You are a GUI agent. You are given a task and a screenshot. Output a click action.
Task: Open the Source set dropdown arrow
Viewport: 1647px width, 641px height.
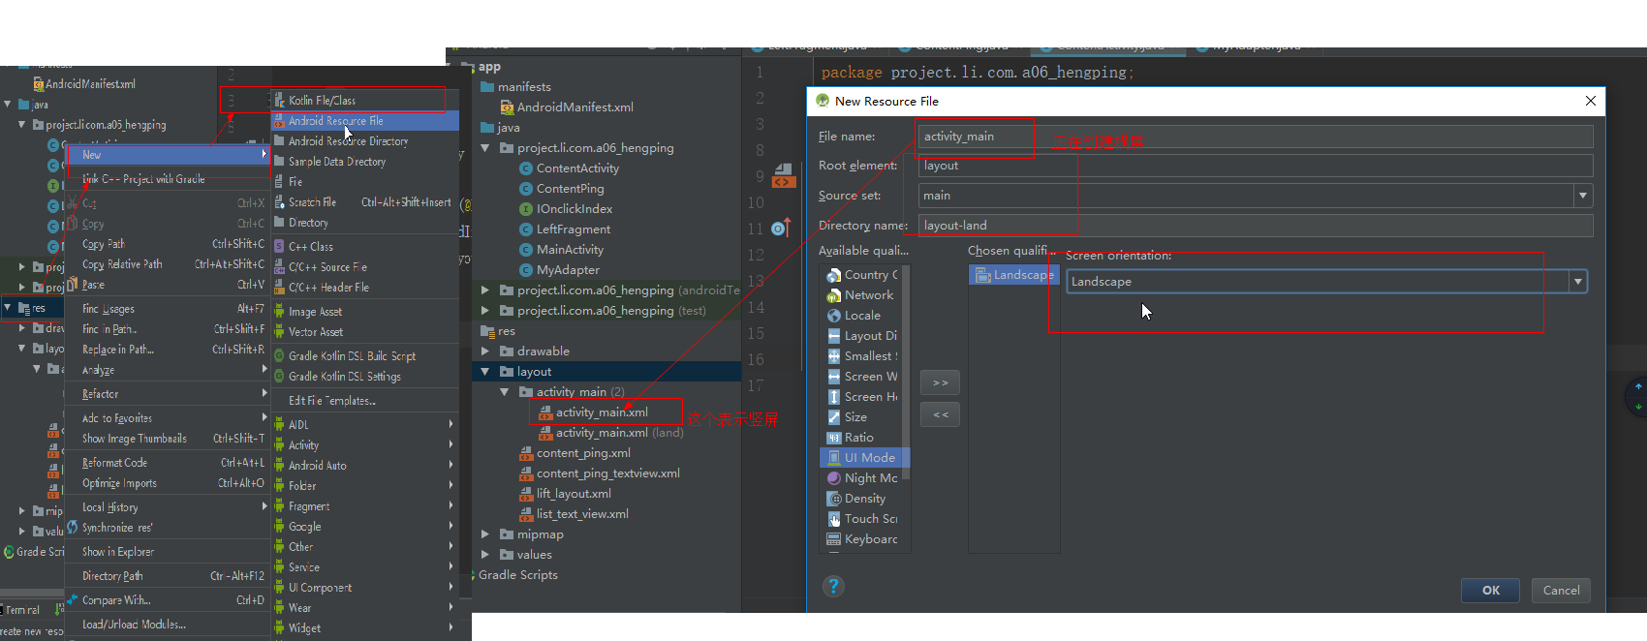click(x=1583, y=196)
